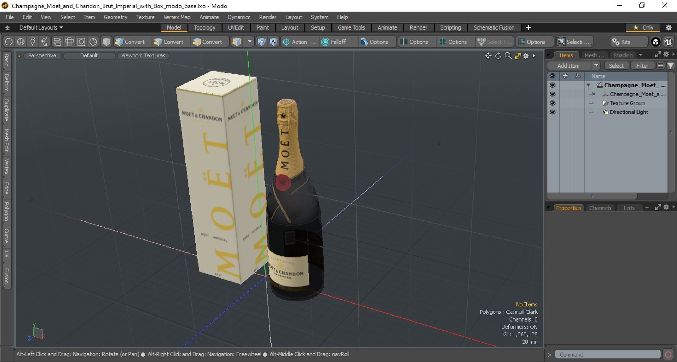Click the globe mesh tool icon

pos(21,42)
